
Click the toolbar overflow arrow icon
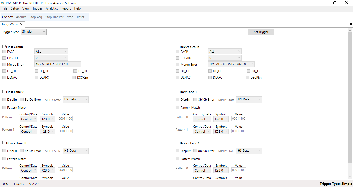(88, 20)
